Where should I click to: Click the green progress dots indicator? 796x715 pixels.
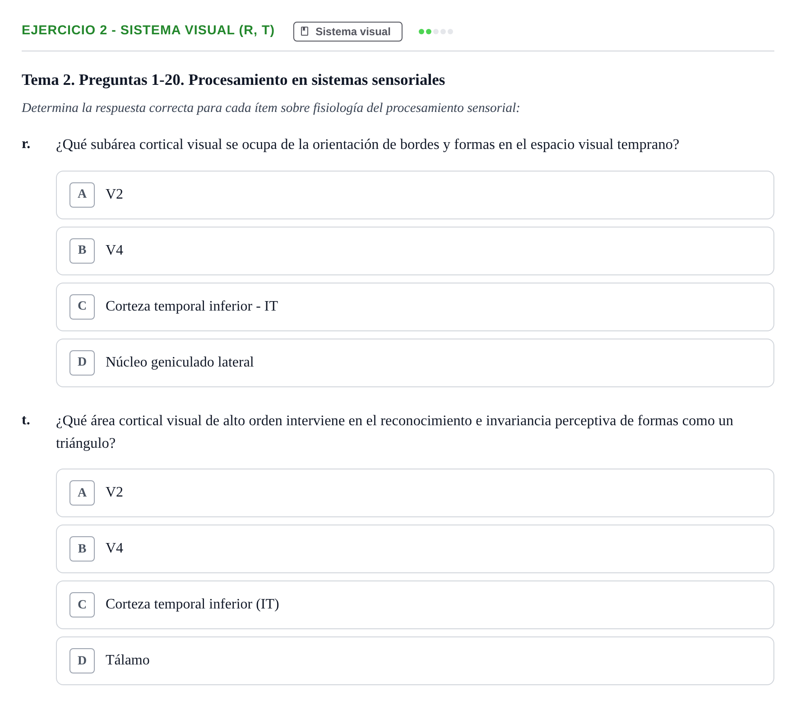436,32
